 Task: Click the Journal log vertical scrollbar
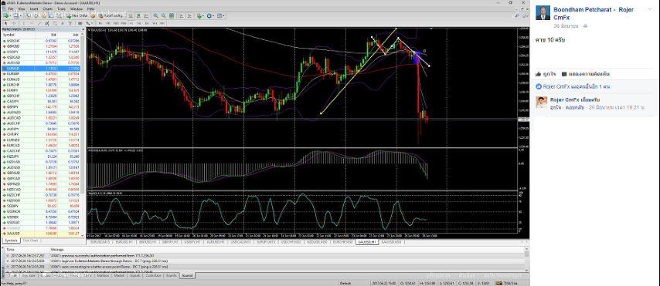coord(526,261)
